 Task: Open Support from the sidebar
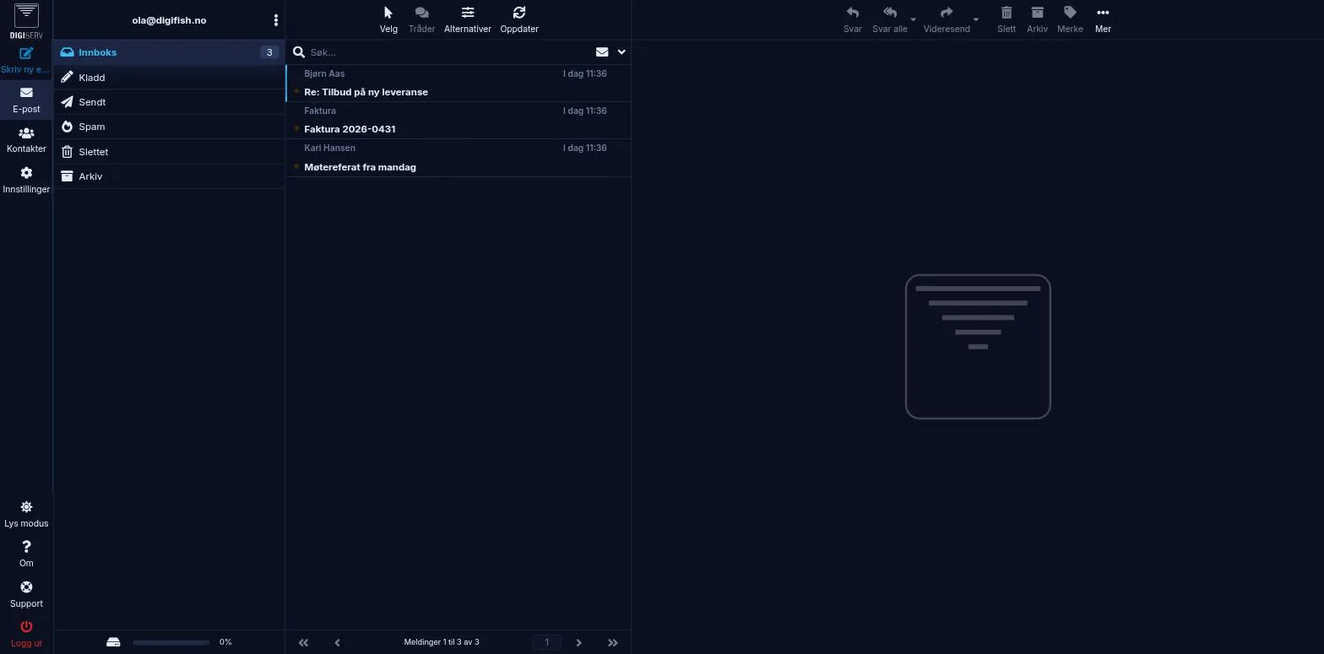point(26,595)
